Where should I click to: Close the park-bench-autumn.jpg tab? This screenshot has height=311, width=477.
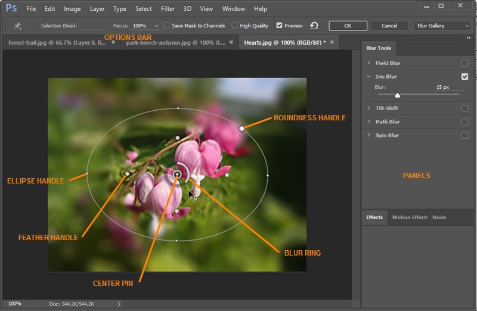(x=231, y=42)
